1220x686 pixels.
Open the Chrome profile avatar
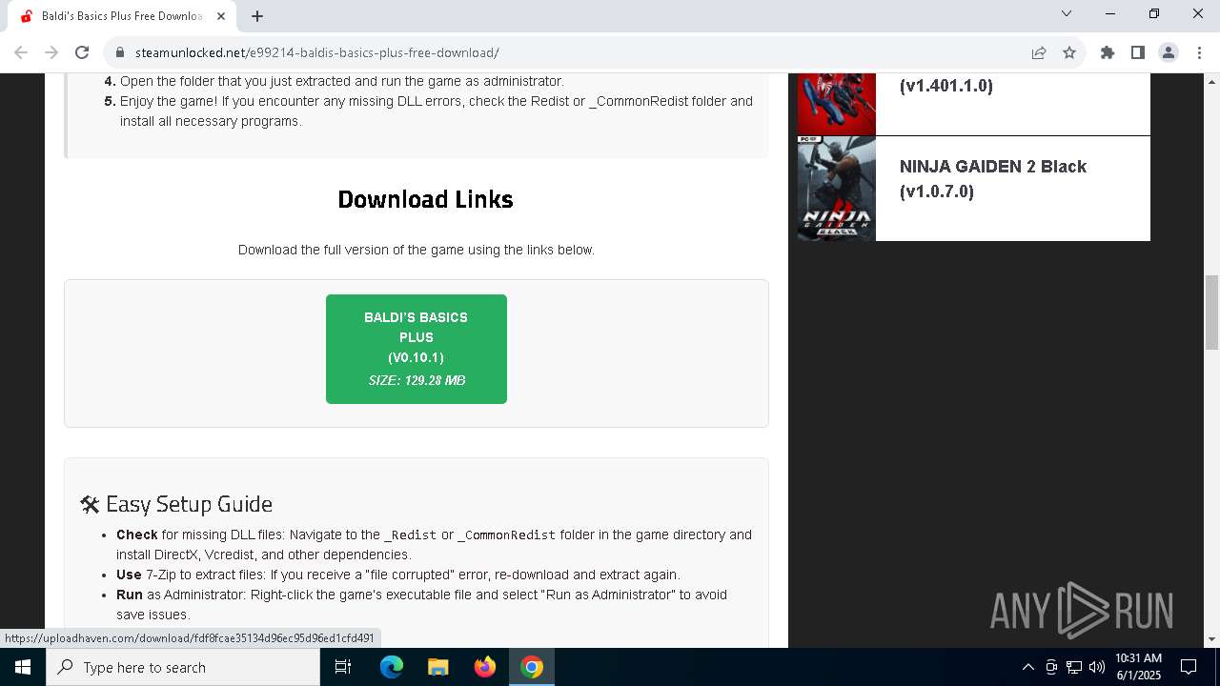(1169, 52)
